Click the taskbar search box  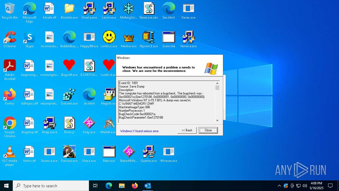click(x=51, y=186)
